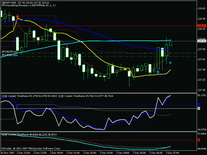Click the red 50 level label
The image size is (207, 155).
click(199, 140)
